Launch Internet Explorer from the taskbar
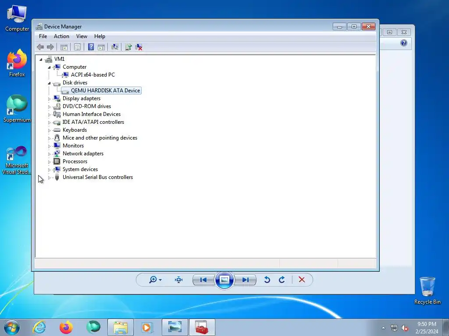Image resolution: width=449 pixels, height=336 pixels. [x=39, y=327]
